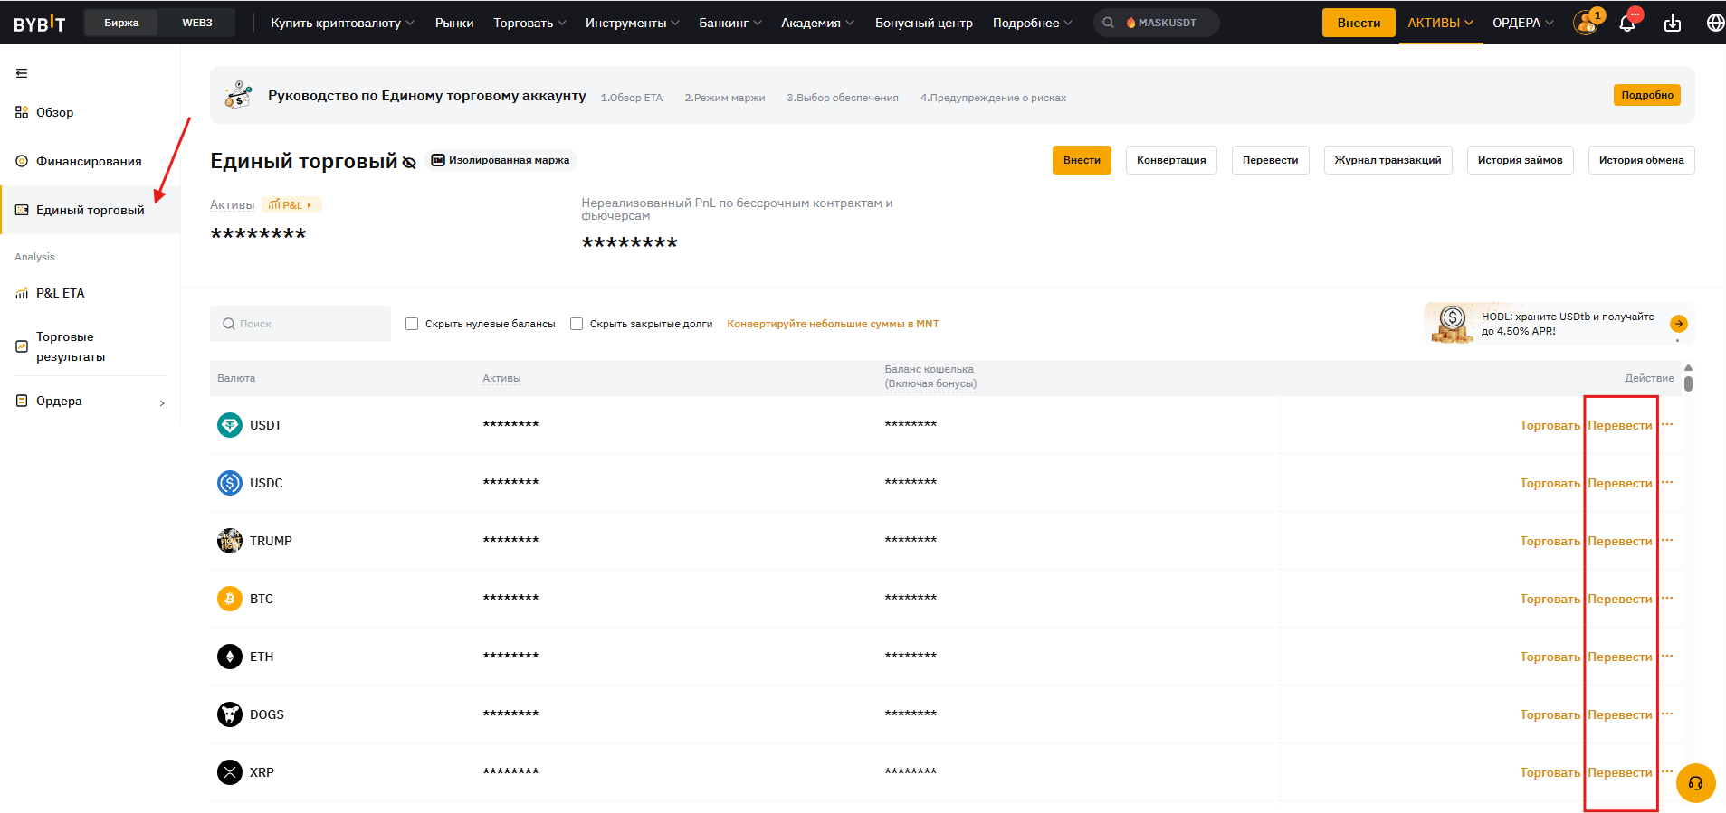This screenshot has width=1726, height=813.
Task: Open the app download icon
Action: pyautogui.click(x=1673, y=24)
